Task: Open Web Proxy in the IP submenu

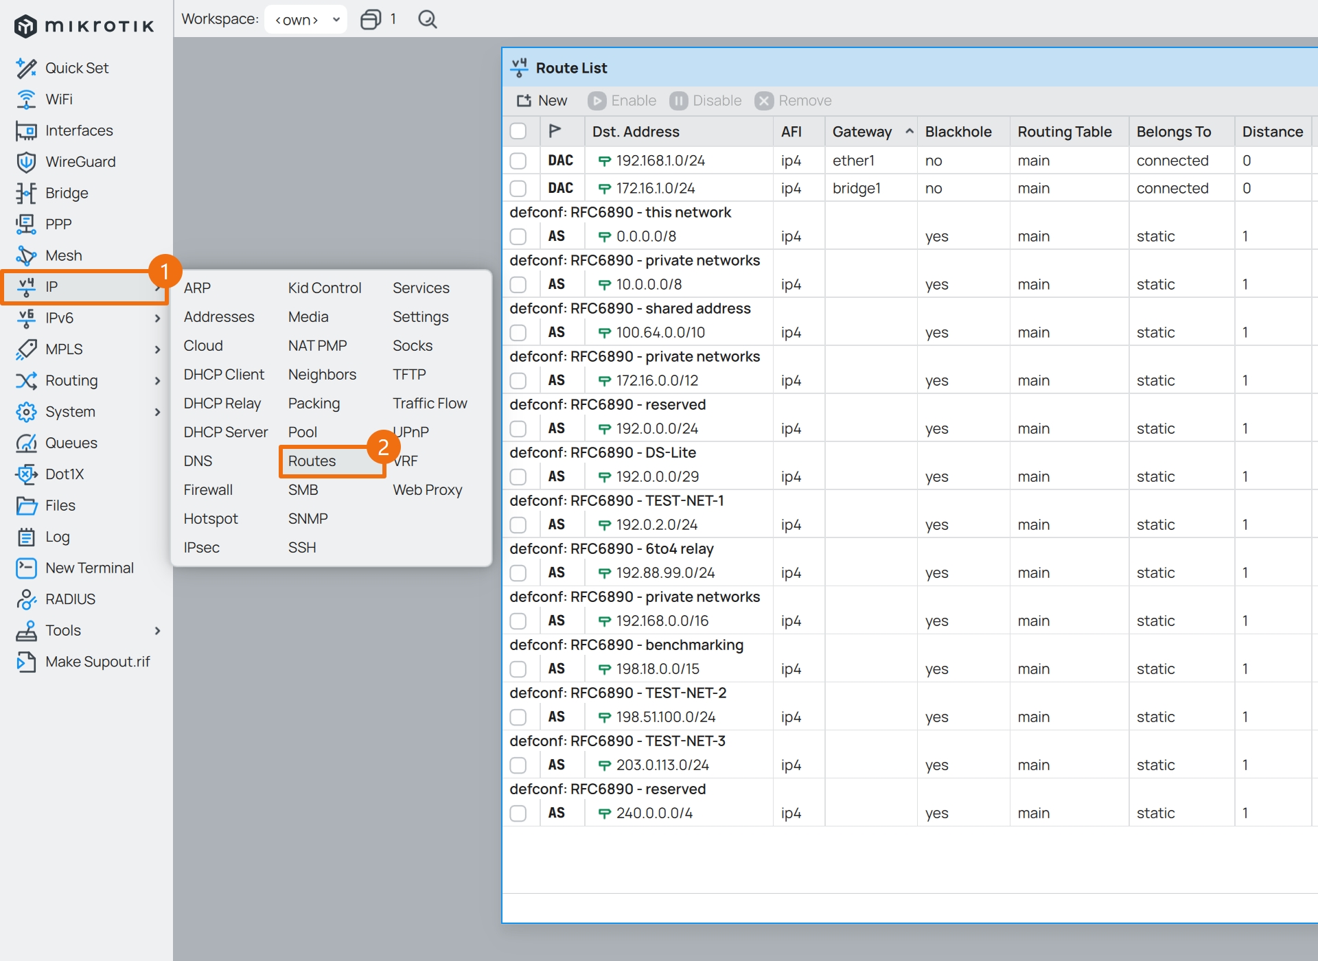Action: pyautogui.click(x=427, y=490)
